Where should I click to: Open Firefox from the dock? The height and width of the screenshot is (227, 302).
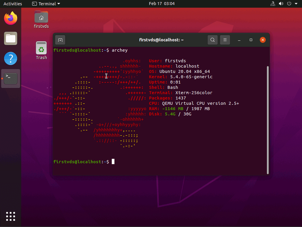click(x=11, y=18)
